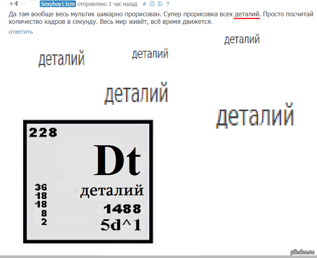The image size is (317, 258).
Task: Click the red-underlined word "деталий" in the comment
Action: [247, 13]
